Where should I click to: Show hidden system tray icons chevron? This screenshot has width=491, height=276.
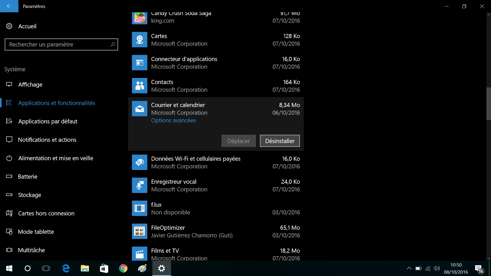click(x=409, y=268)
